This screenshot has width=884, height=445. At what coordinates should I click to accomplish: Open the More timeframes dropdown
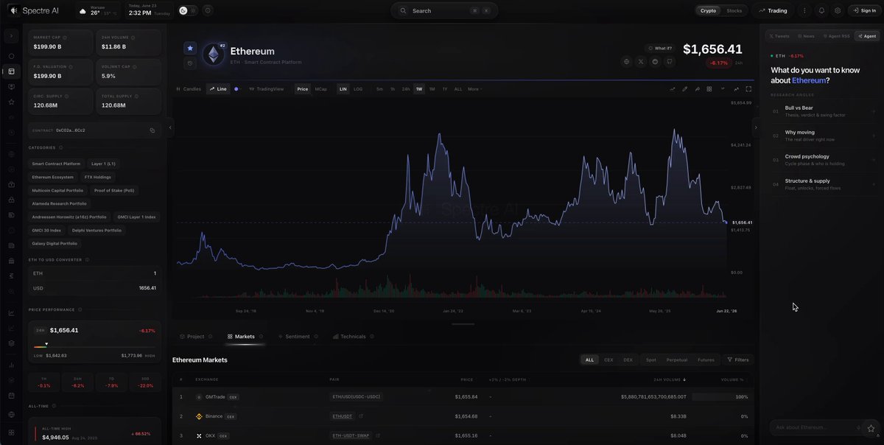[x=474, y=89]
